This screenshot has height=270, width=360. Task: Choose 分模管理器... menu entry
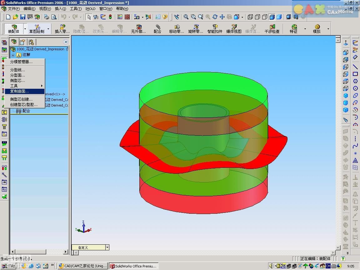25,62
